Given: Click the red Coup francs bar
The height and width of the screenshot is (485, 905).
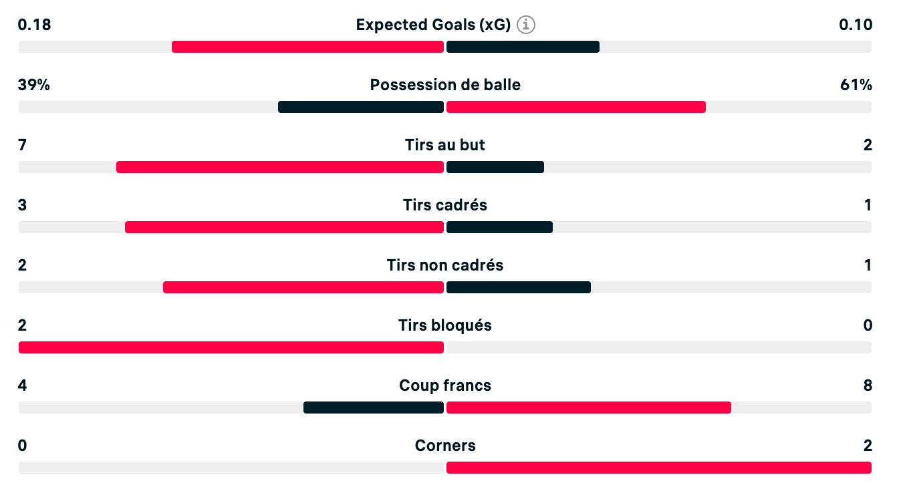Looking at the screenshot, I should pyautogui.click(x=589, y=408).
